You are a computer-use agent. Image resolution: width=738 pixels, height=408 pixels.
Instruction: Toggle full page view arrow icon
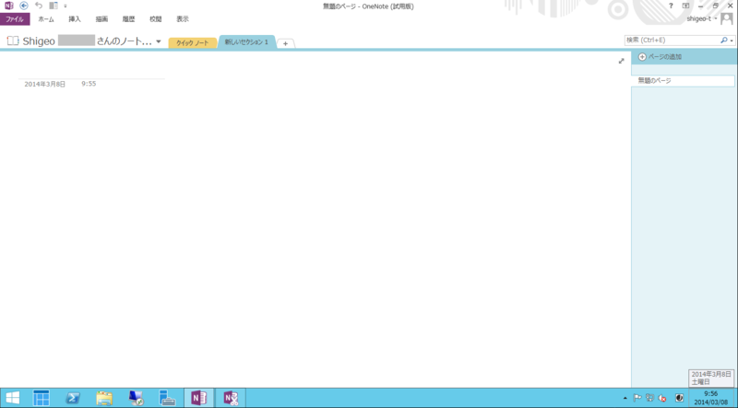point(621,61)
